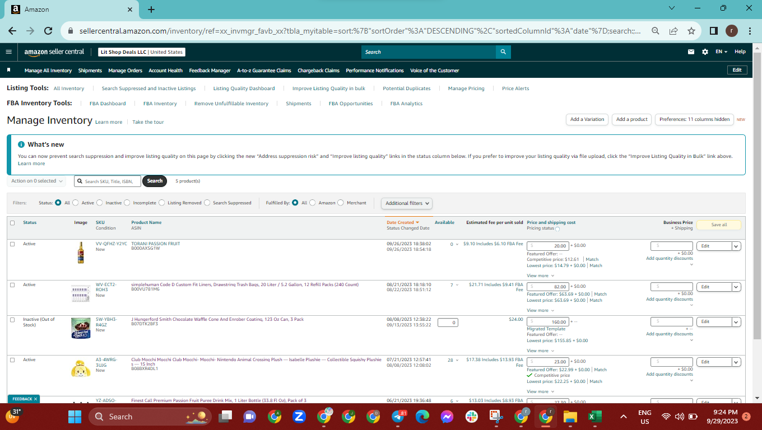Image resolution: width=762 pixels, height=430 pixels.
Task: Open Telegram from the taskbar
Action: point(397,417)
